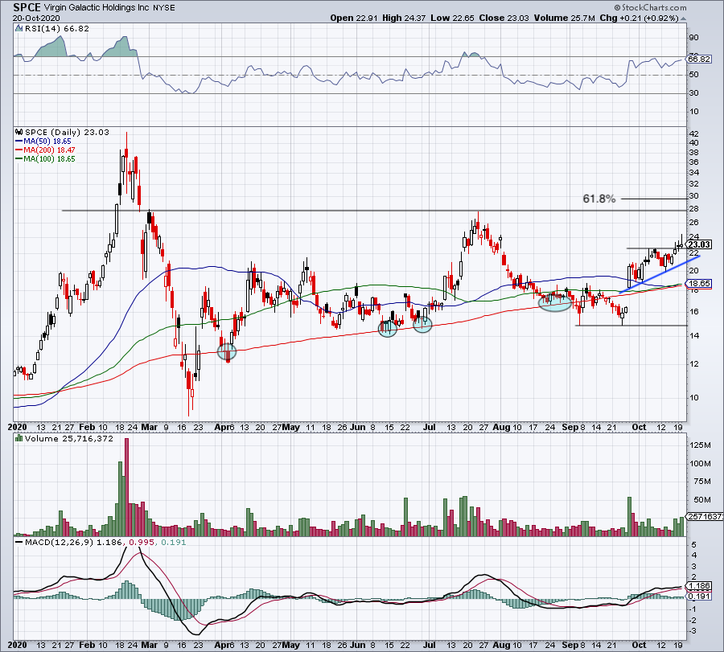724x652 pixels.
Task: Click the MACD(12,26,9) 1.186 legend text
Action: point(74,542)
